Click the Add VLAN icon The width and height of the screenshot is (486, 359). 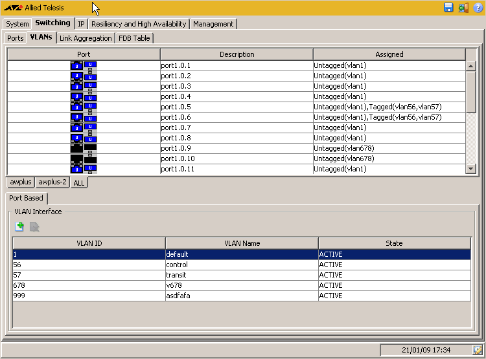(19, 226)
